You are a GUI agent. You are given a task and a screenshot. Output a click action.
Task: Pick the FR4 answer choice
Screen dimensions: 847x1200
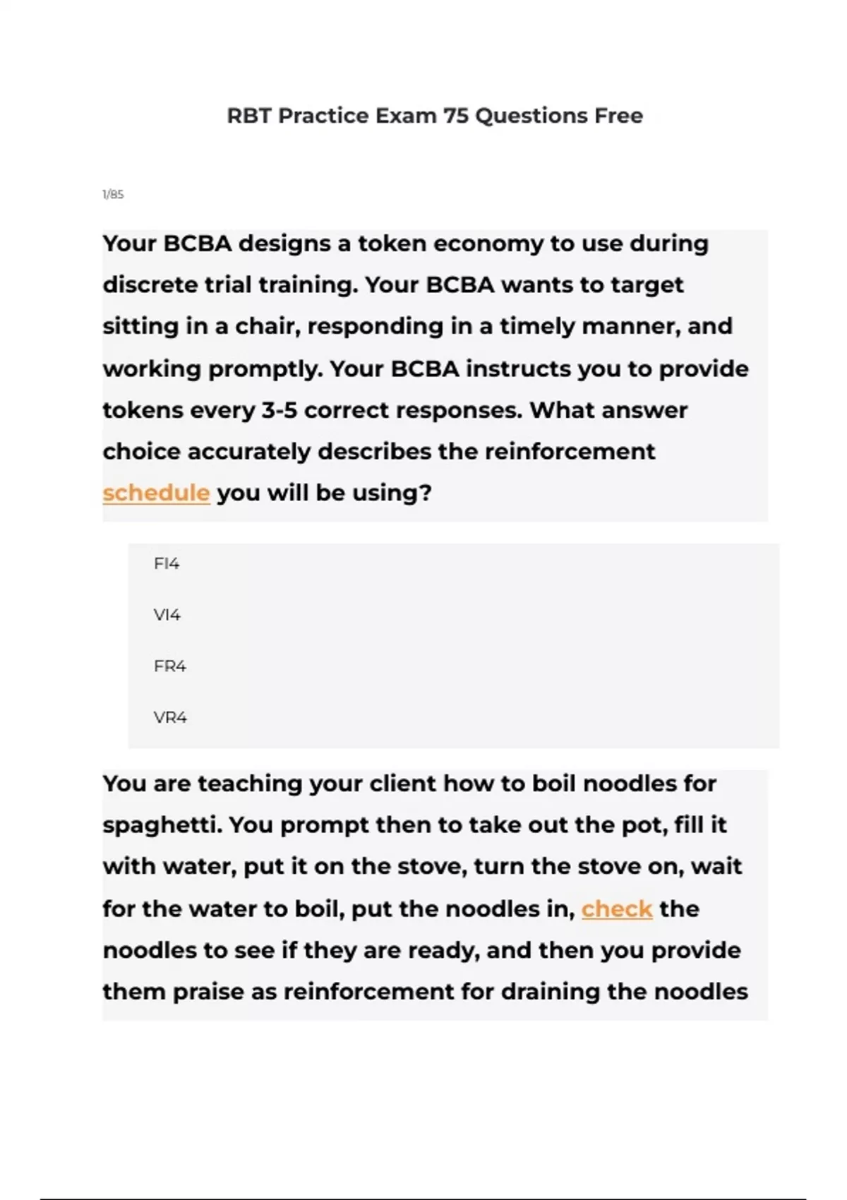click(x=170, y=666)
